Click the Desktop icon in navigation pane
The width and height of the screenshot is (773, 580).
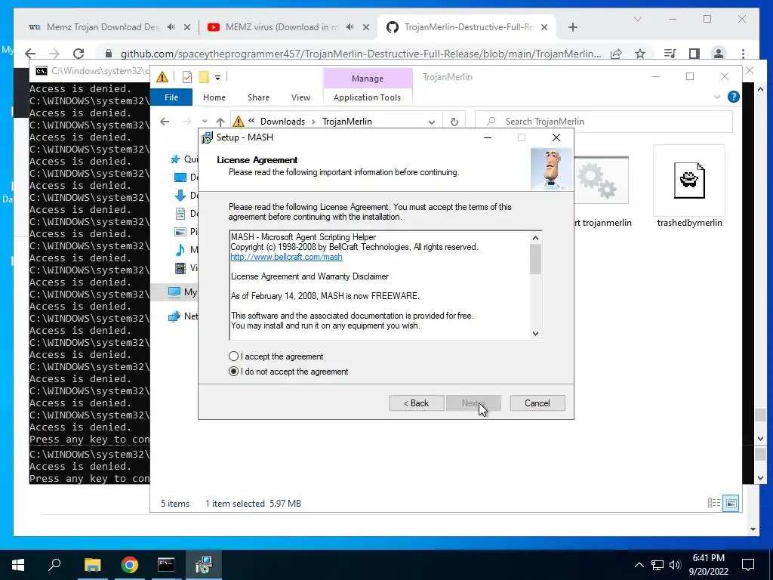pos(180,177)
